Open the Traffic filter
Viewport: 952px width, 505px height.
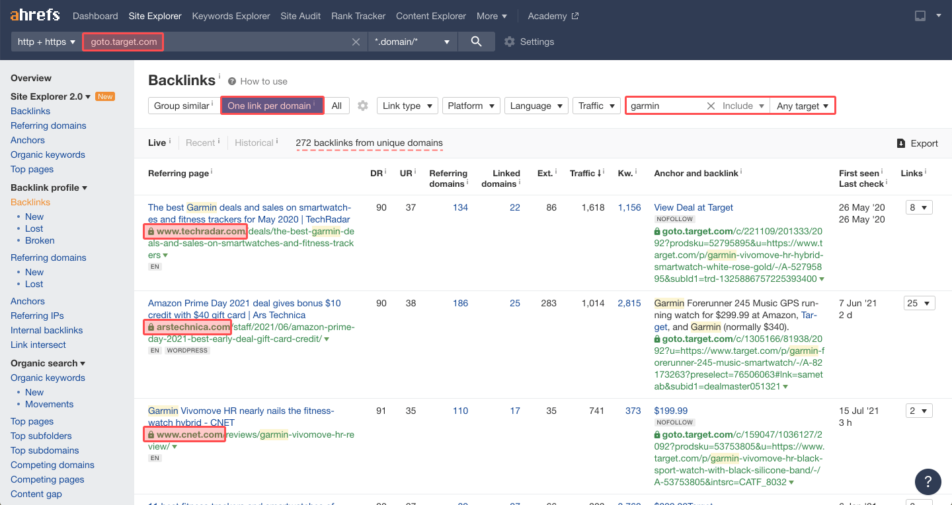[x=596, y=106]
